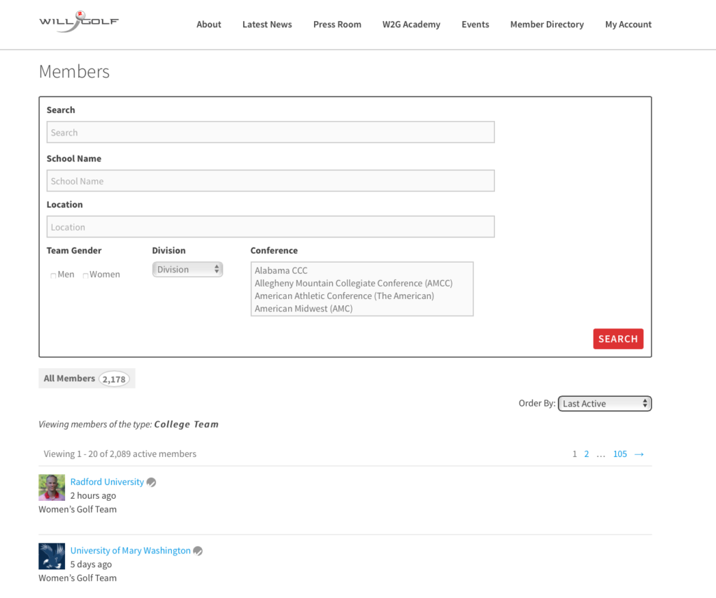716x598 pixels.
Task: Click 'Women's Golf Team' under University of Mary Washington
Action: coord(78,578)
